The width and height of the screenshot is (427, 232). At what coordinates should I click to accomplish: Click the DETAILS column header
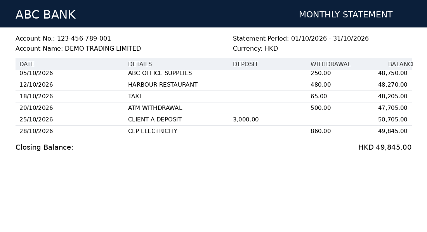[140, 64]
